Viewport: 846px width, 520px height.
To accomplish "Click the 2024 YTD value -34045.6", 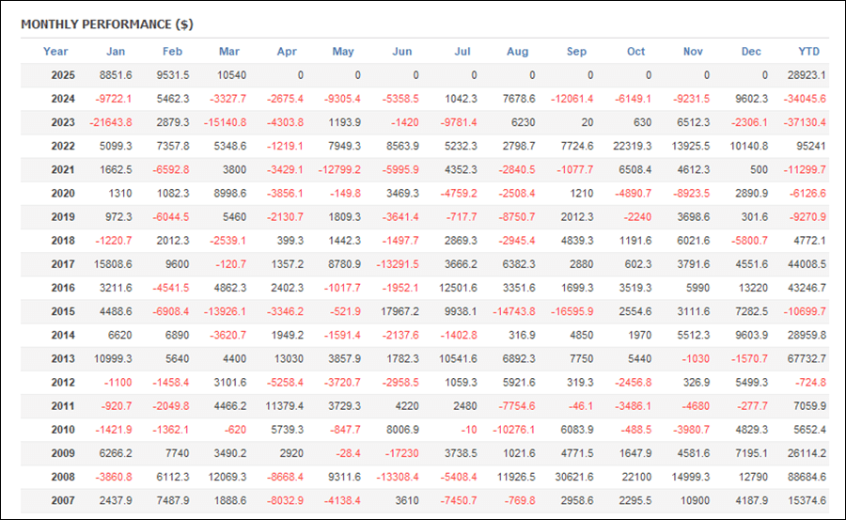I will (805, 99).
